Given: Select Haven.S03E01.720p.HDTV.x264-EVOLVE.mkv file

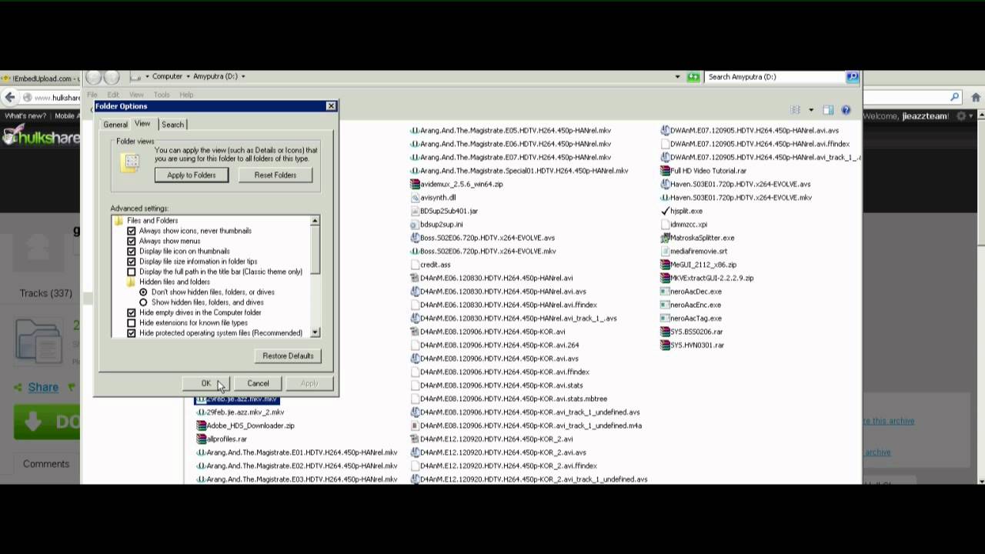Looking at the screenshot, I should 736,198.
